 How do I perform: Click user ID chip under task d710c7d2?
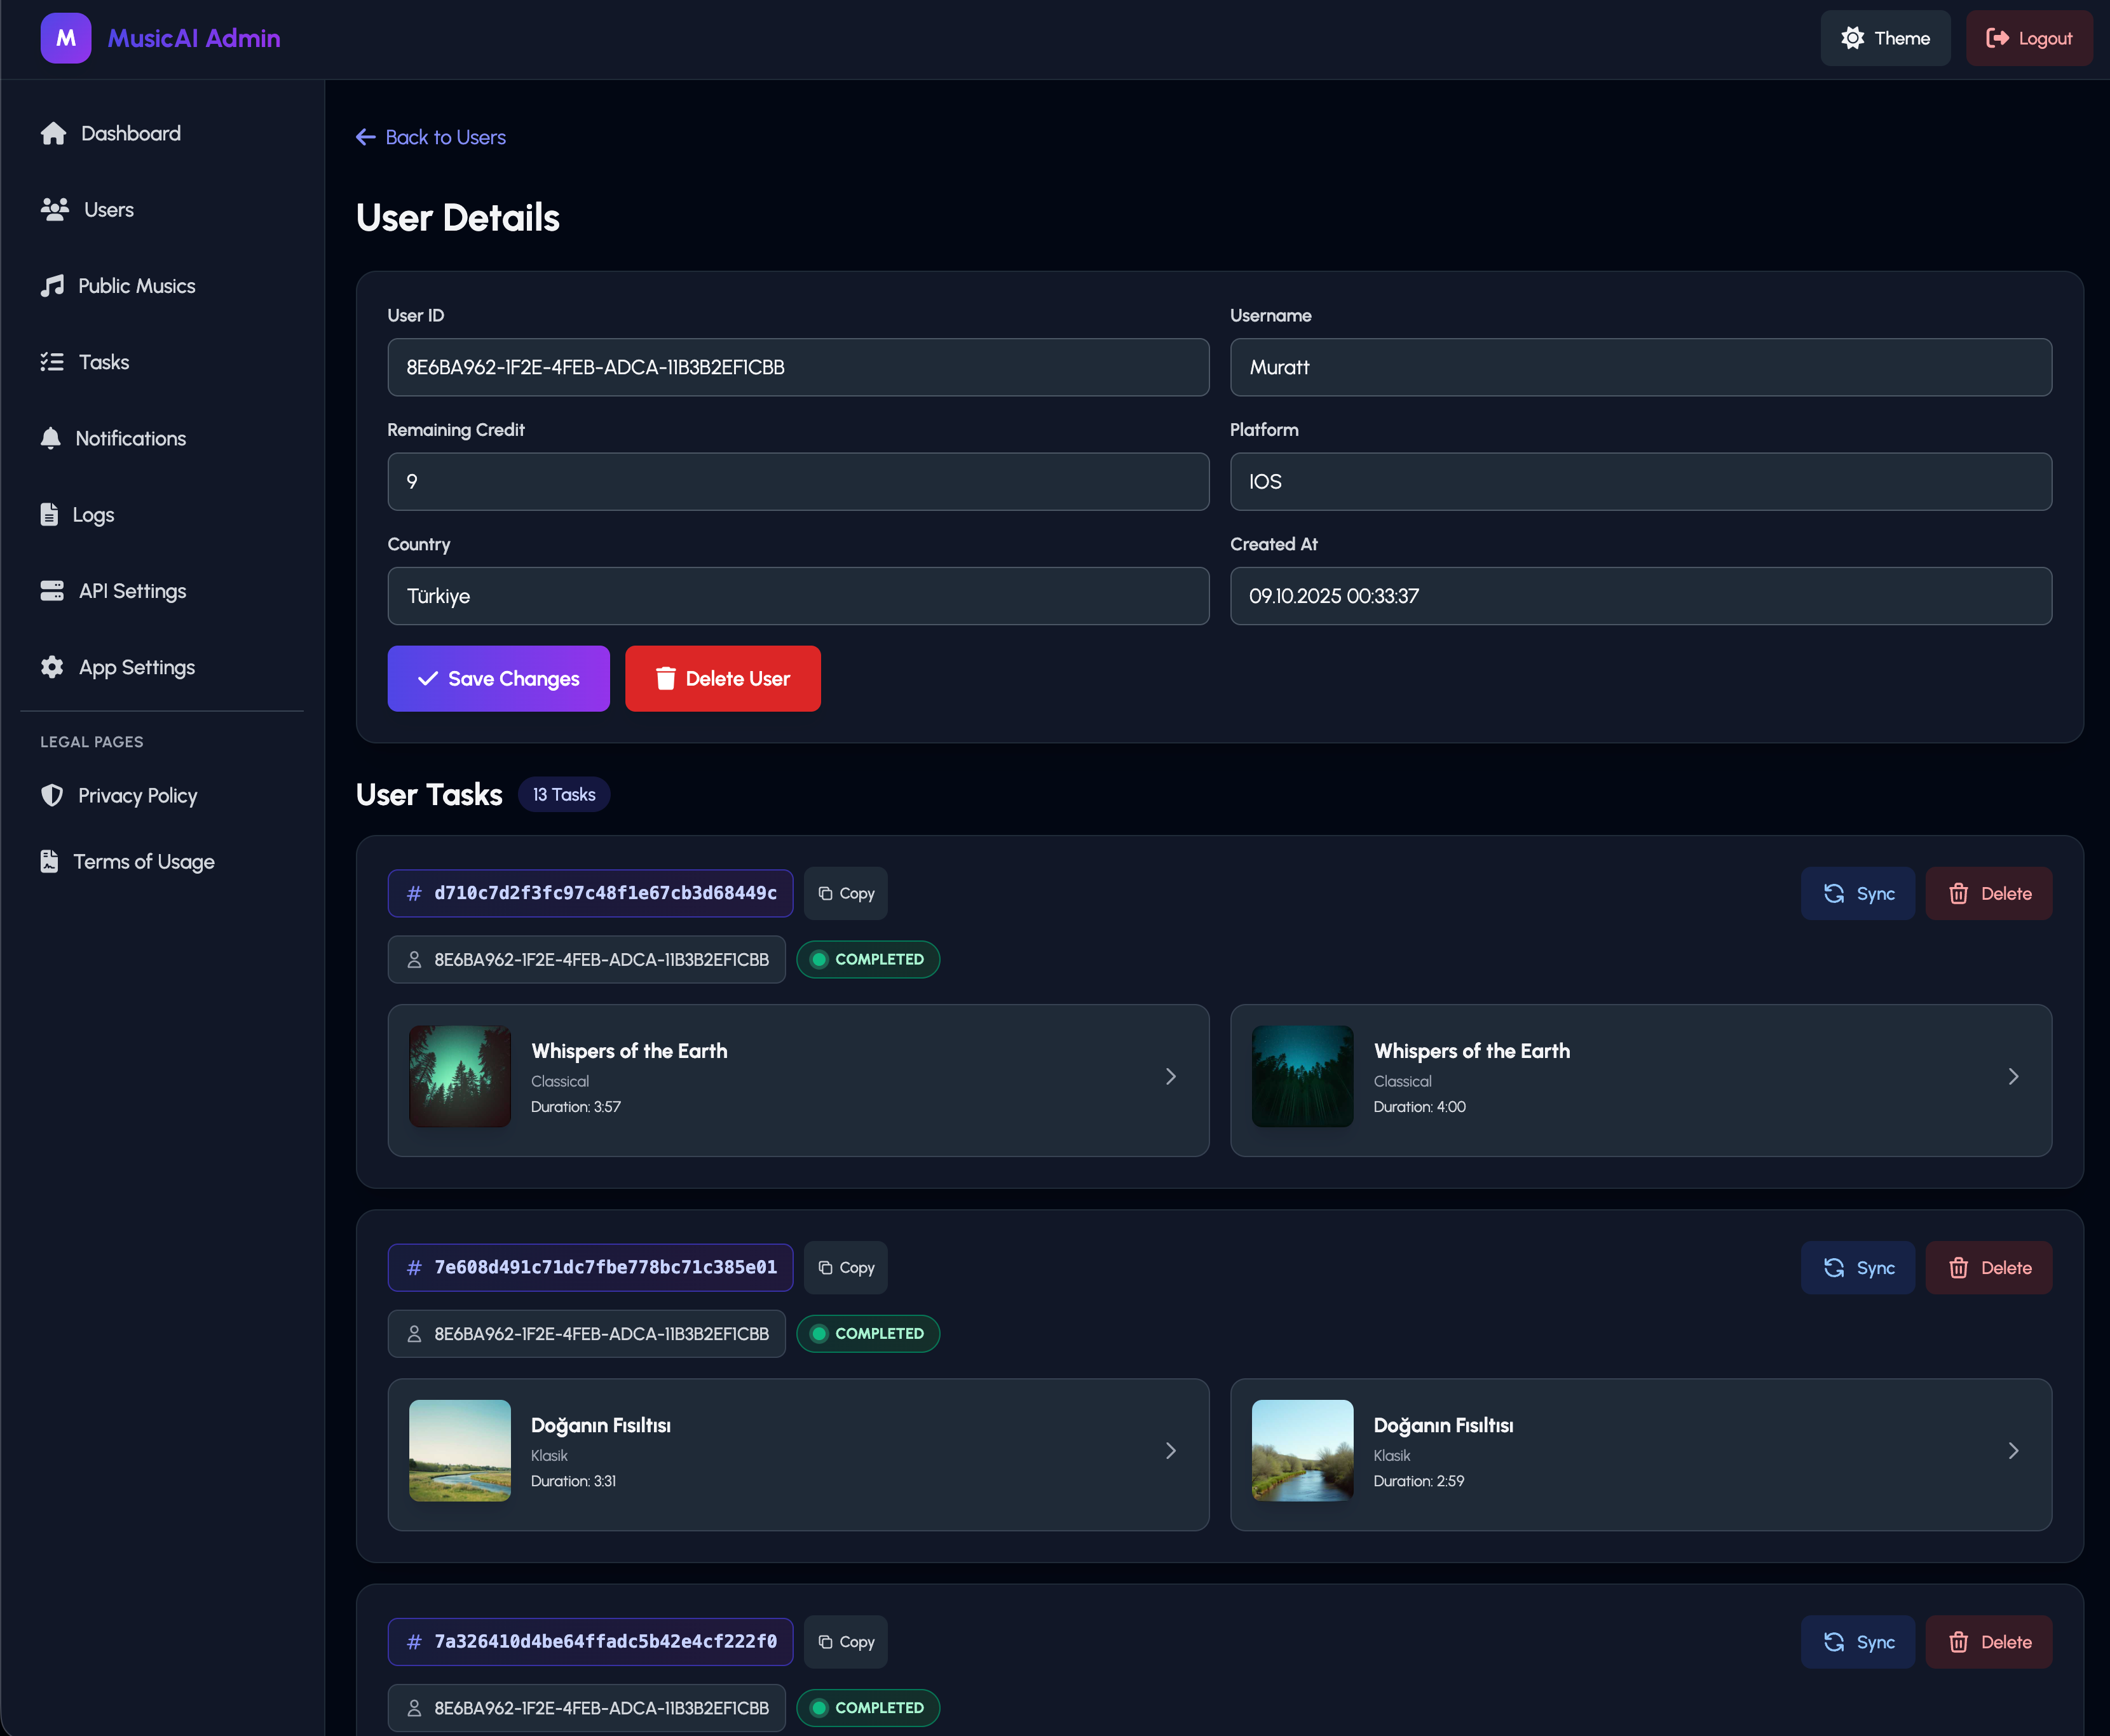point(586,959)
